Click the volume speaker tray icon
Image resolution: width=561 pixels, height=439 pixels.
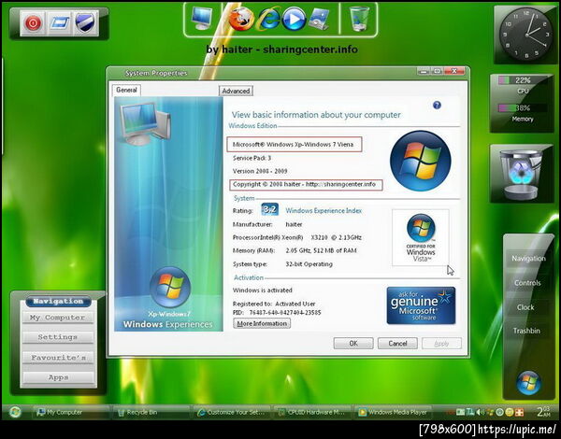coord(480,412)
